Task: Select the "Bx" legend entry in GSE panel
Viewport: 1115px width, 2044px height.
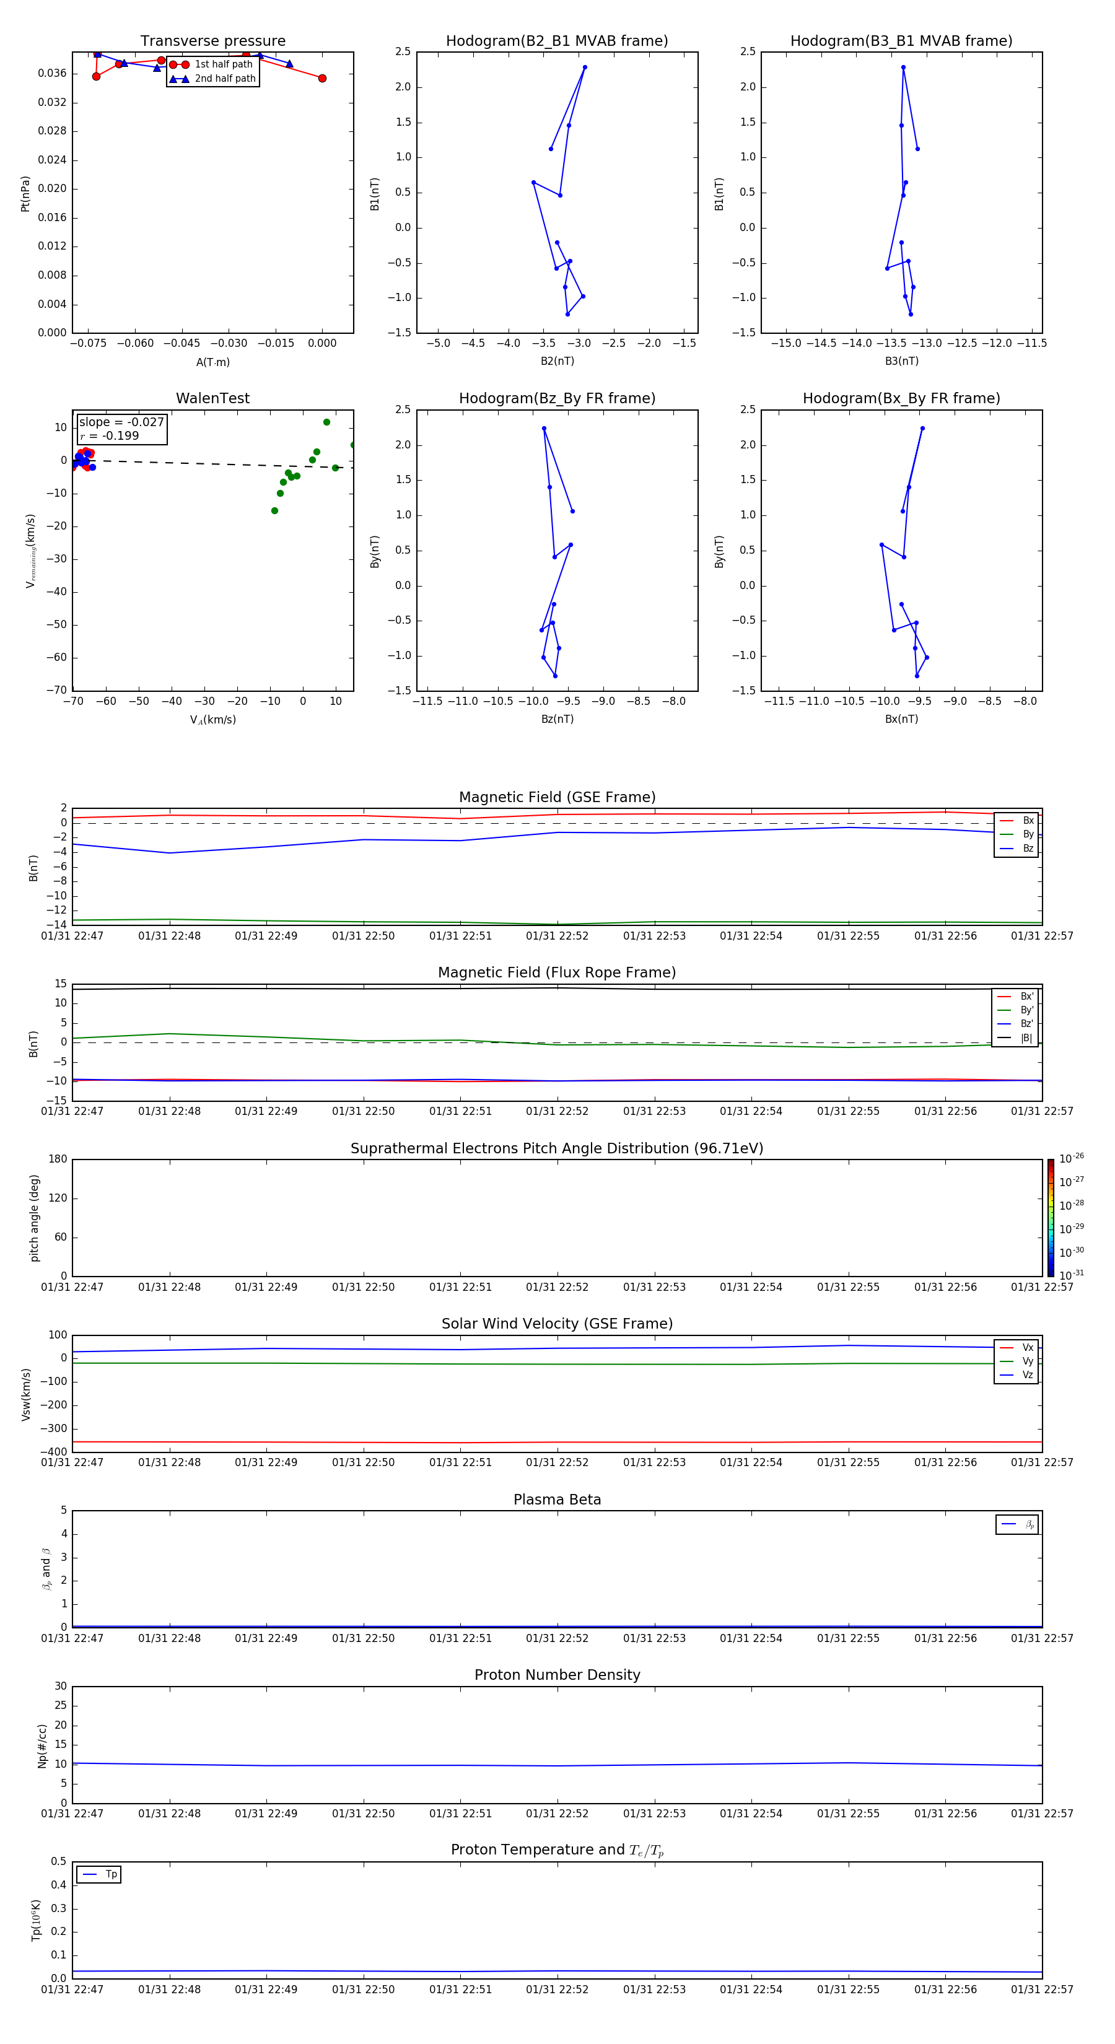Action: (x=1017, y=821)
